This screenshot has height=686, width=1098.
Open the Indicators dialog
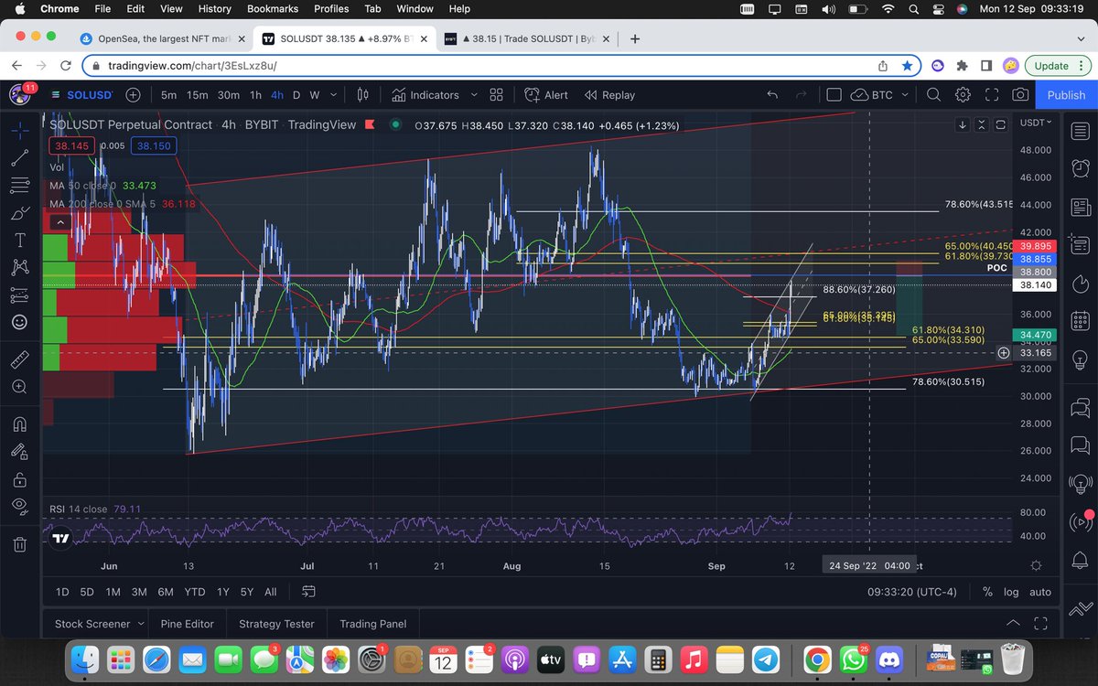point(425,95)
